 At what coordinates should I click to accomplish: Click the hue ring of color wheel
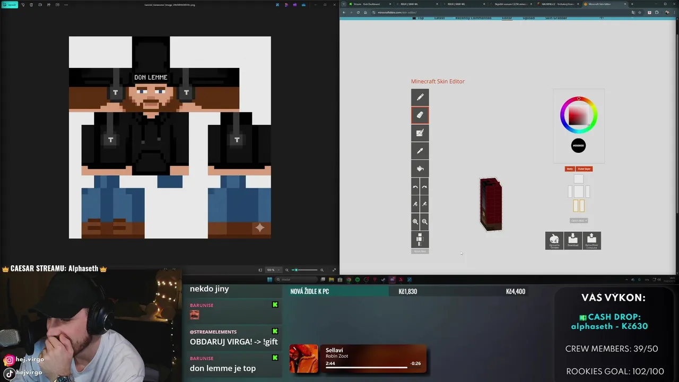click(x=579, y=99)
